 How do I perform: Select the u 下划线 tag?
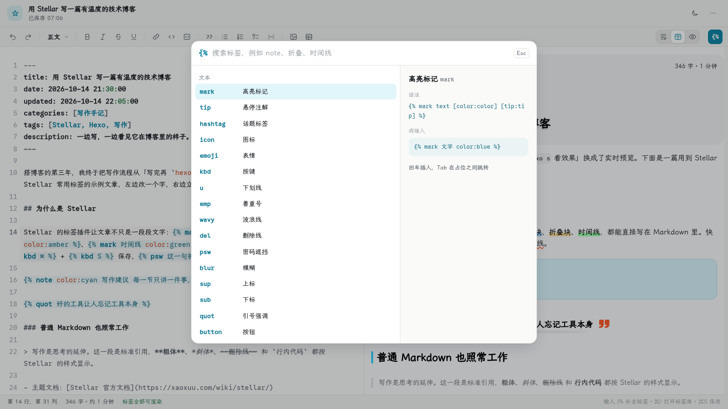coord(296,188)
